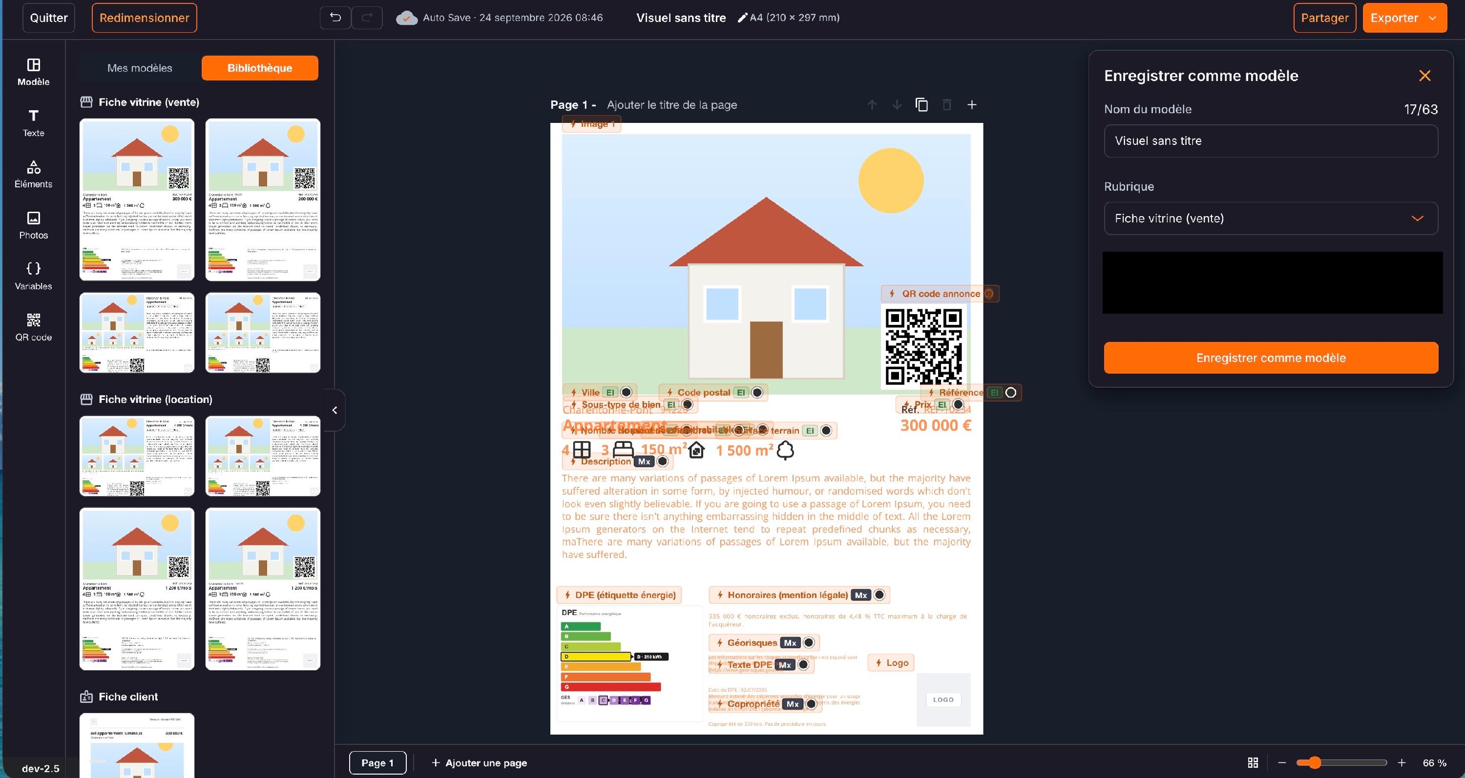Click the Nom du modèle input field
The width and height of the screenshot is (1465, 778).
coord(1271,141)
